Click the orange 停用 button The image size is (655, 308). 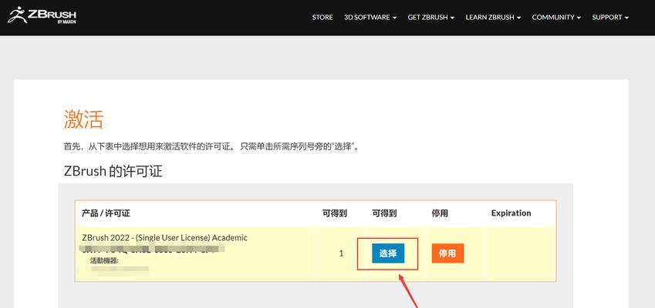point(447,253)
